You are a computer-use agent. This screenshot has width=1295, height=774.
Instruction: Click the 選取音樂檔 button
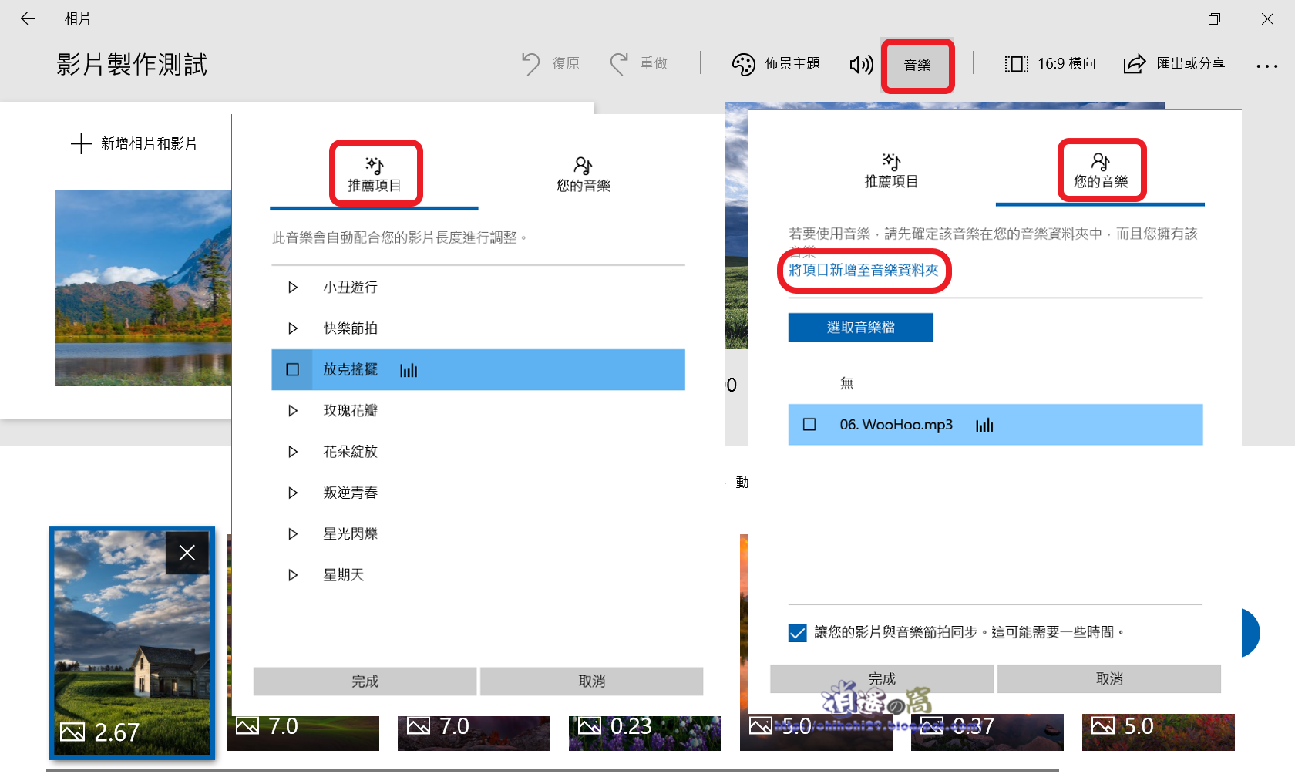tap(860, 328)
